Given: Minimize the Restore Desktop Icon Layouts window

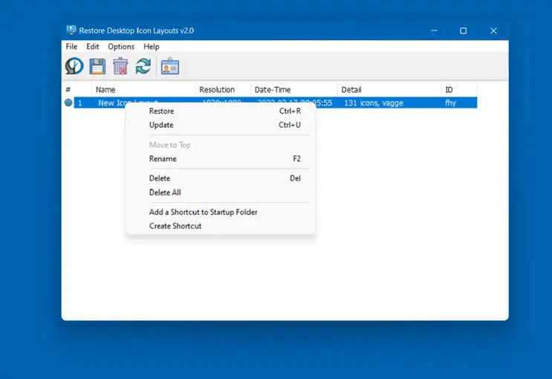Looking at the screenshot, I should pyautogui.click(x=434, y=30).
